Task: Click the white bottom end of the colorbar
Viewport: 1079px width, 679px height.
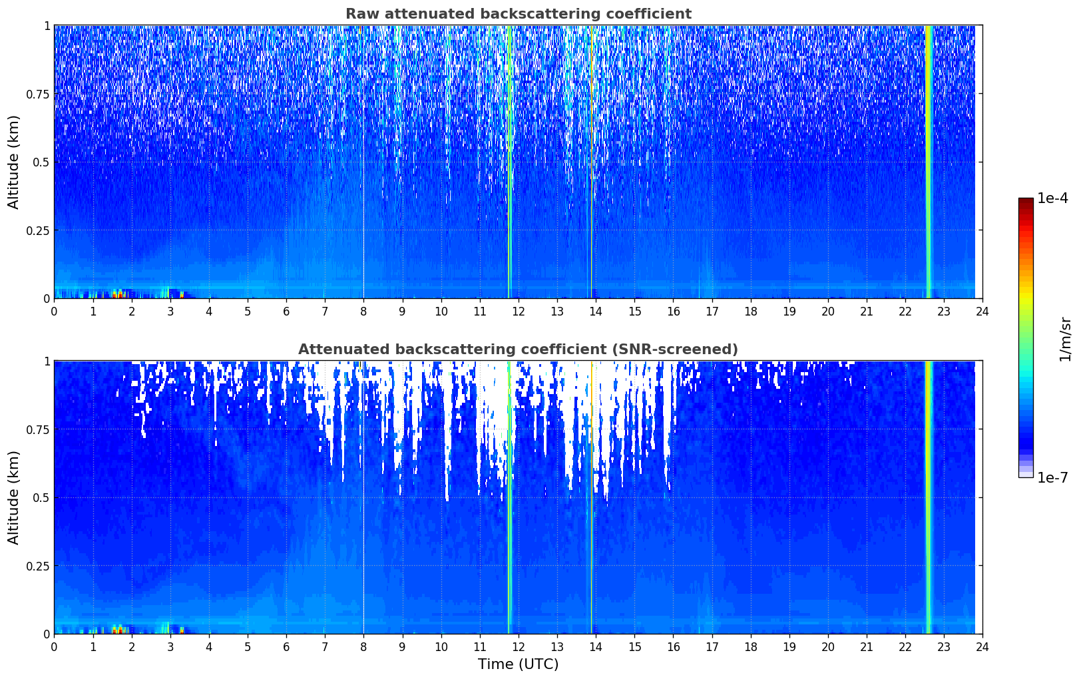Action: click(x=1026, y=474)
